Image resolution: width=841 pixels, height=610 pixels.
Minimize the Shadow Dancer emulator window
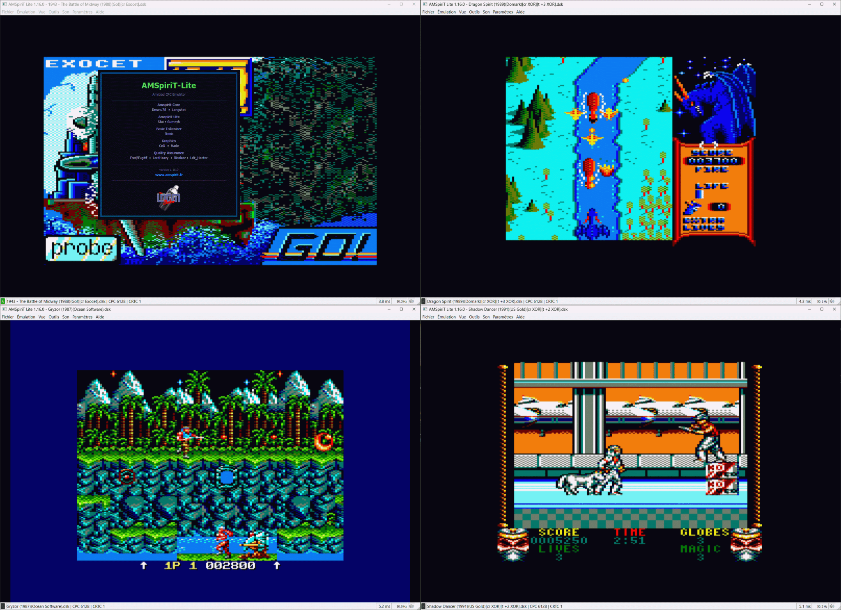(x=809, y=309)
